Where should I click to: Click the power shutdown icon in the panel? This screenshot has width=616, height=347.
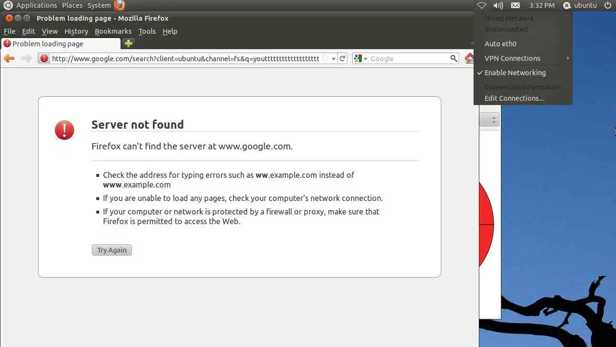tap(607, 5)
